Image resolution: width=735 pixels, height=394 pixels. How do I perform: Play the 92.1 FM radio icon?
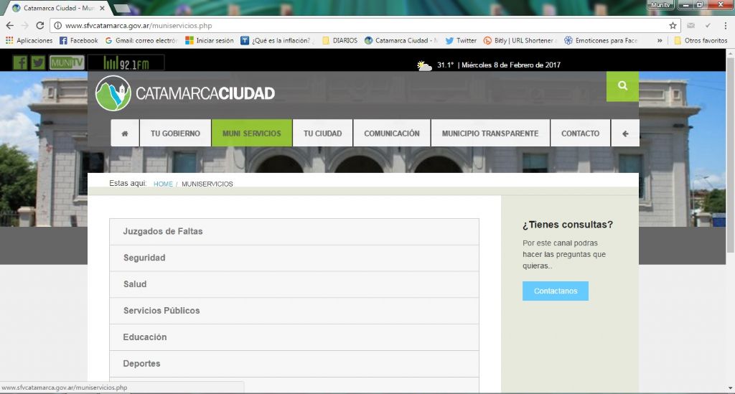pyautogui.click(x=126, y=64)
